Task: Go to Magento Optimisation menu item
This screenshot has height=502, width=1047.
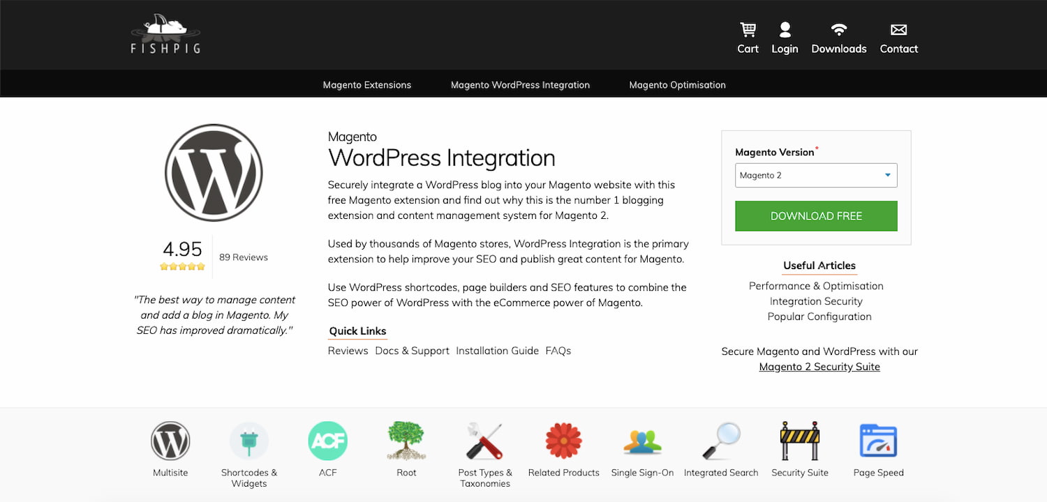Action: [x=677, y=85]
